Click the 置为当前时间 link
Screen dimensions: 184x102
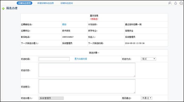tap(81, 59)
